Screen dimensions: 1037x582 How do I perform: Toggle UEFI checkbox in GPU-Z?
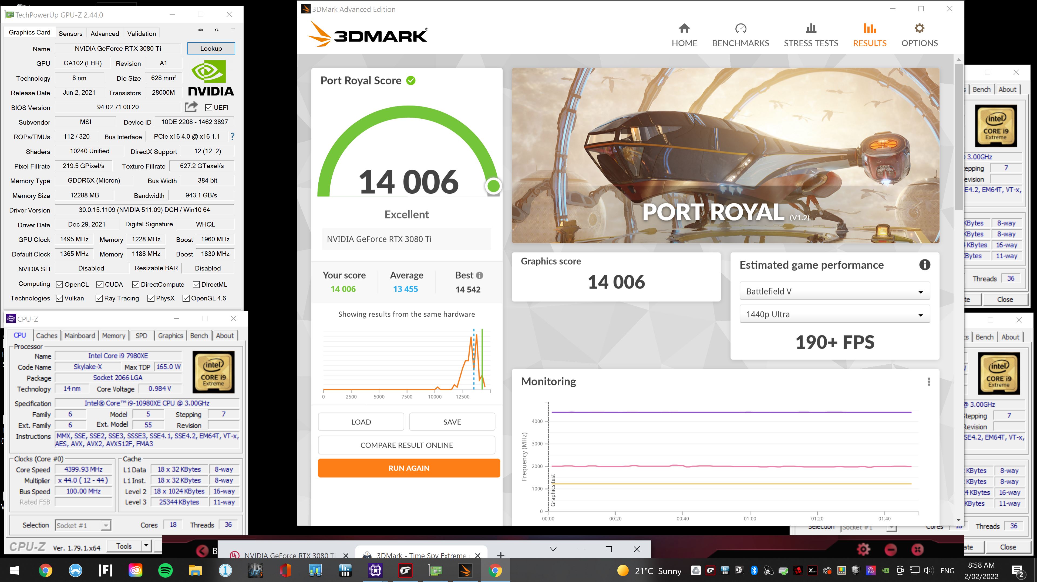coord(208,107)
